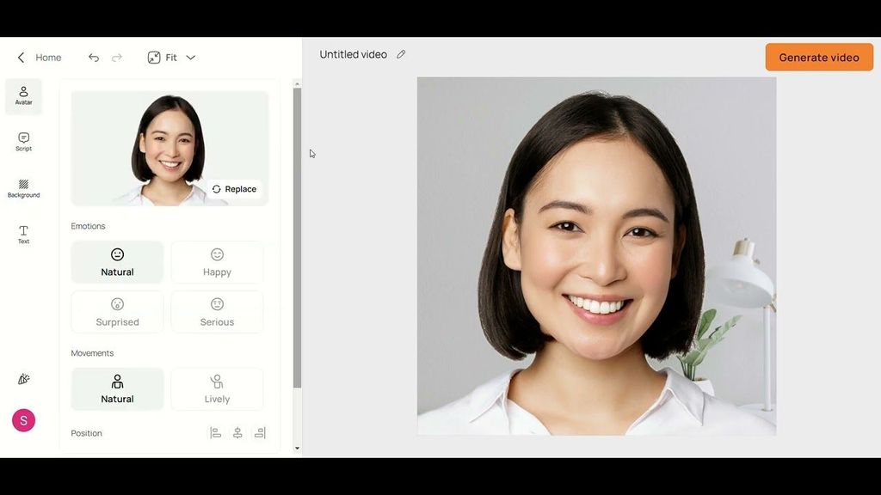Image resolution: width=881 pixels, height=495 pixels.
Task: Click the pencil icon to rename video
Action: pyautogui.click(x=401, y=54)
